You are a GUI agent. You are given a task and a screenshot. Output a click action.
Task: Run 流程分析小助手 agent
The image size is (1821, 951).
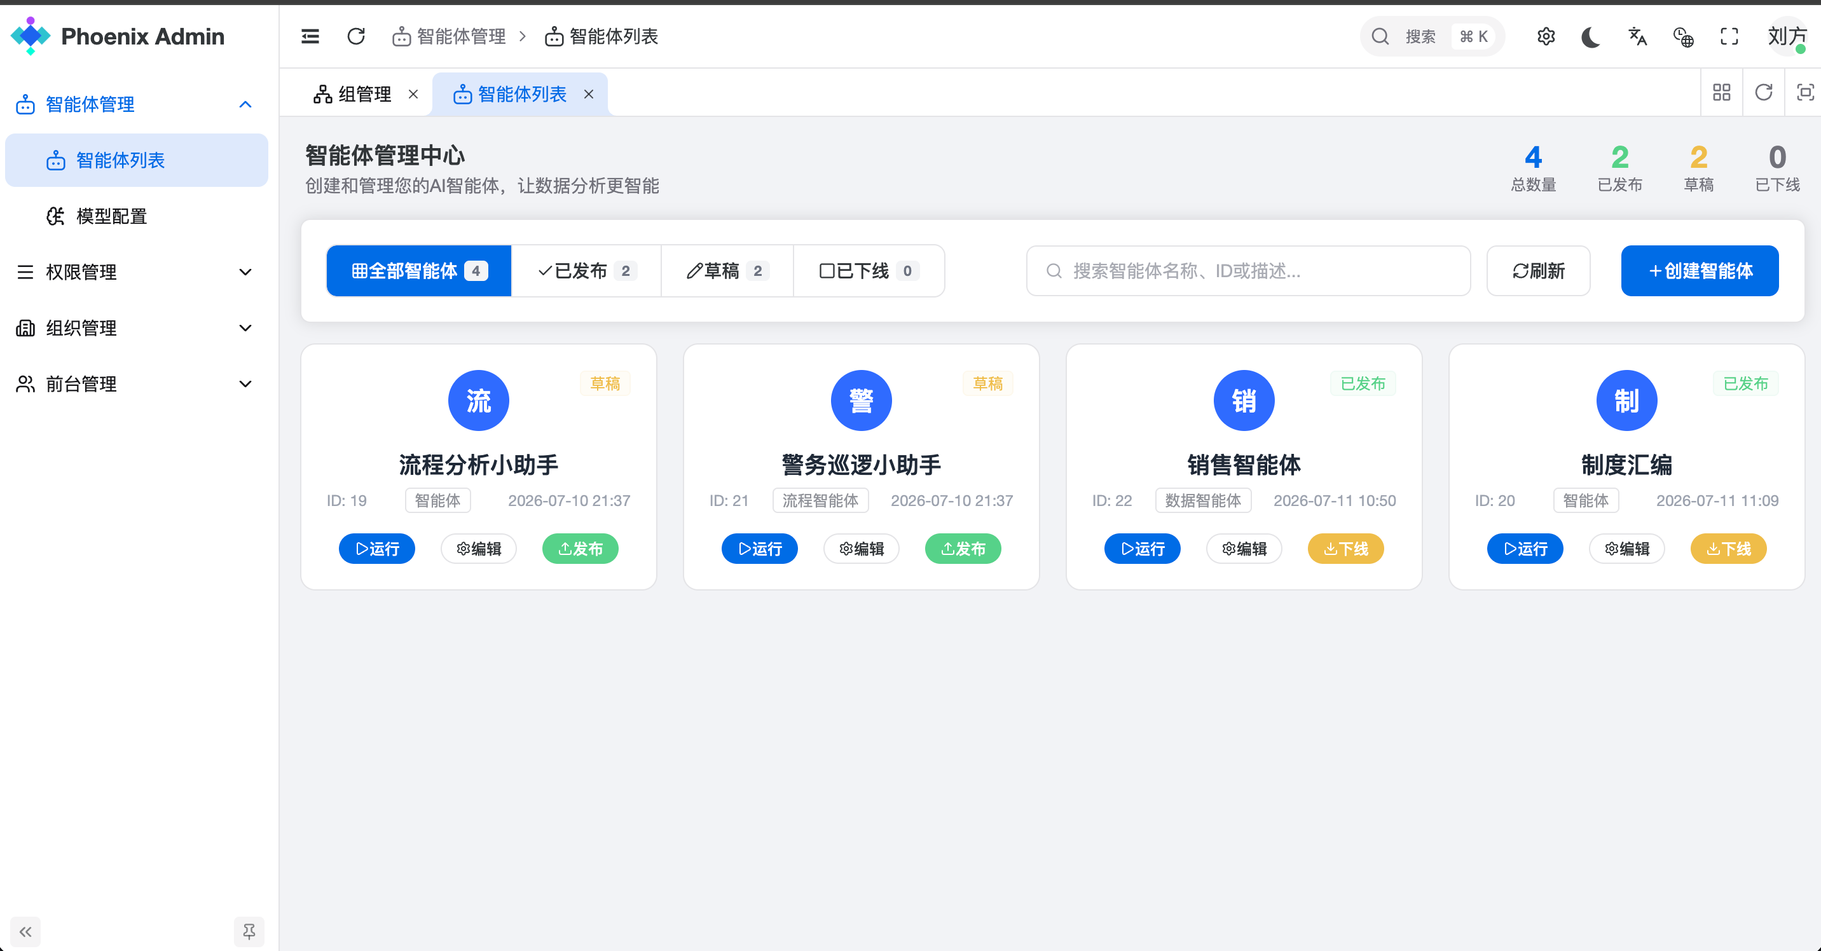[x=377, y=548]
